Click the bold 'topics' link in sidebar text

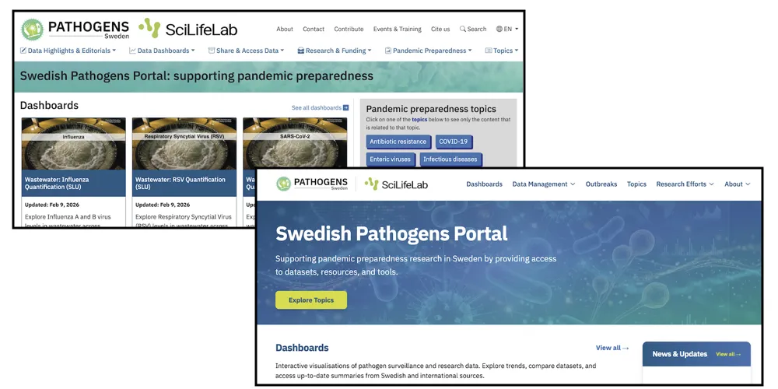click(419, 120)
